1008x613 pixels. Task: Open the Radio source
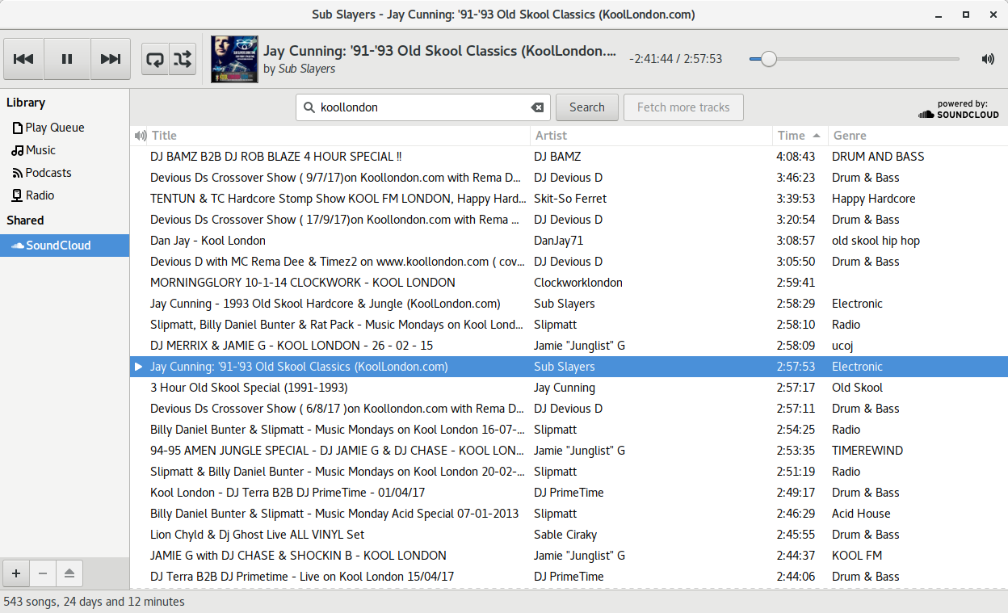coord(40,195)
